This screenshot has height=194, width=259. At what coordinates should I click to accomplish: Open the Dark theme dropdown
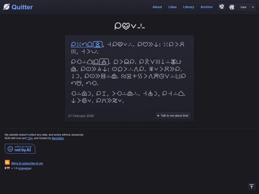[247, 7]
